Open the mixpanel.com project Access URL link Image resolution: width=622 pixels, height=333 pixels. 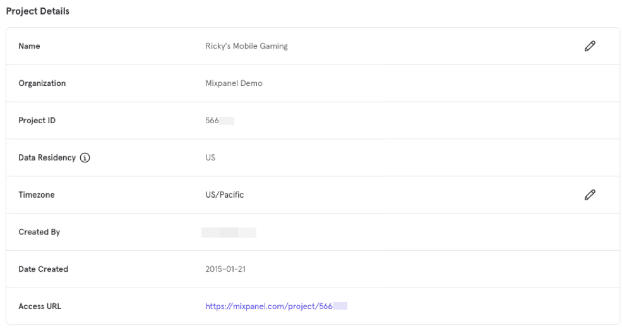coord(276,306)
